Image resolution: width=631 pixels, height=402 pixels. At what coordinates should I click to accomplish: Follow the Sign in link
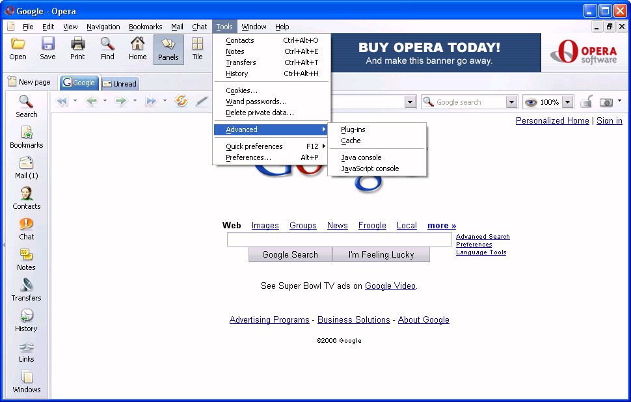tap(610, 121)
